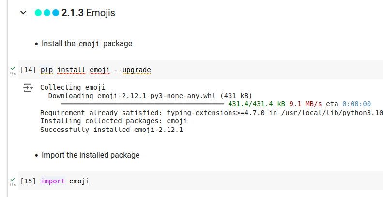Screen dimensions: 383x197
Task: Click the blue third circle in heading
Action: (55, 13)
